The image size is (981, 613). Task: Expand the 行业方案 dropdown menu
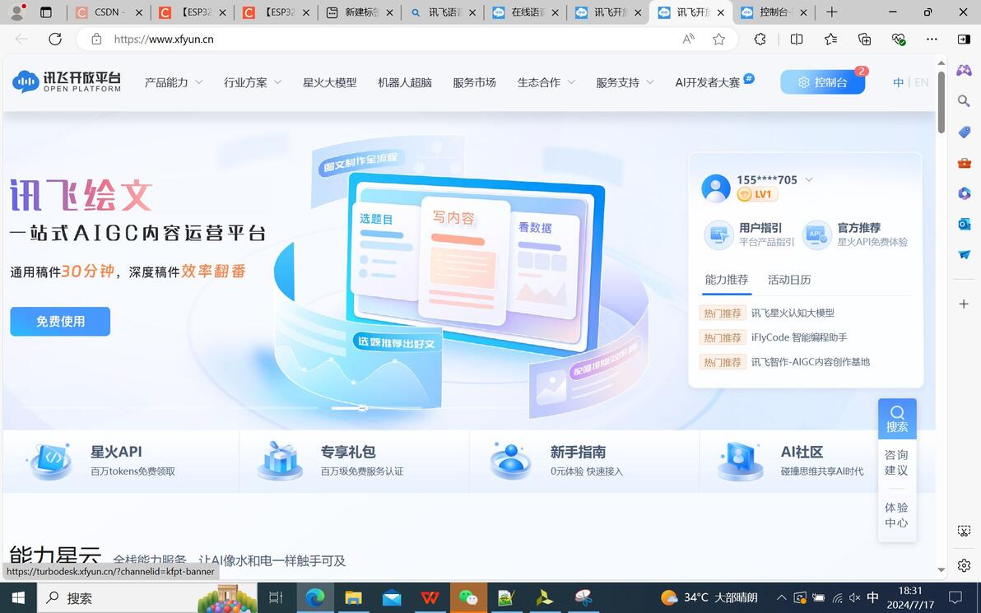253,82
